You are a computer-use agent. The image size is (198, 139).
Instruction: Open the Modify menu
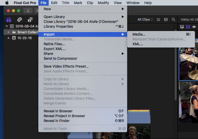point(103,3)
